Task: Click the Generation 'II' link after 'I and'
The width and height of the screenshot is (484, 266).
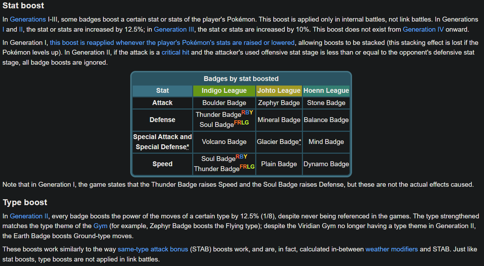Action: point(21,30)
